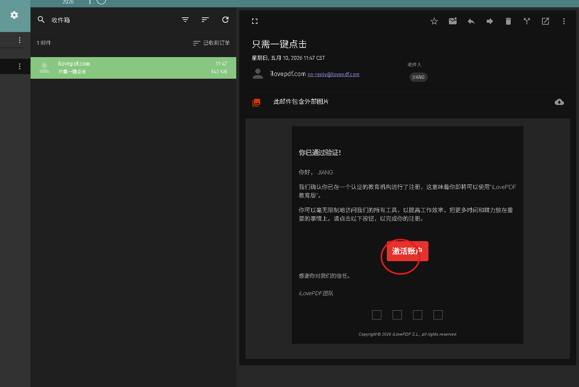The width and height of the screenshot is (579, 387).
Task: Click the date 星期日, 五月 10, 2026 11:47 CST
Action: coord(288,58)
